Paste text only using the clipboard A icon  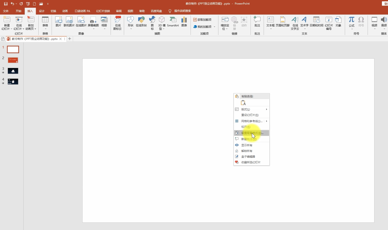243,103
